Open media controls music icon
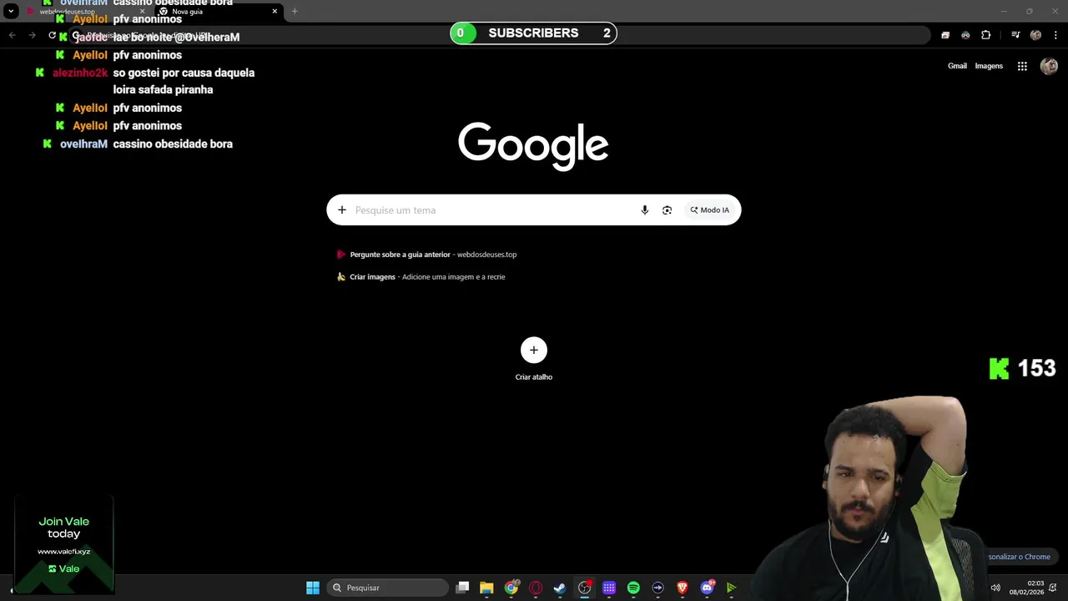The height and width of the screenshot is (601, 1068). coord(1015,35)
